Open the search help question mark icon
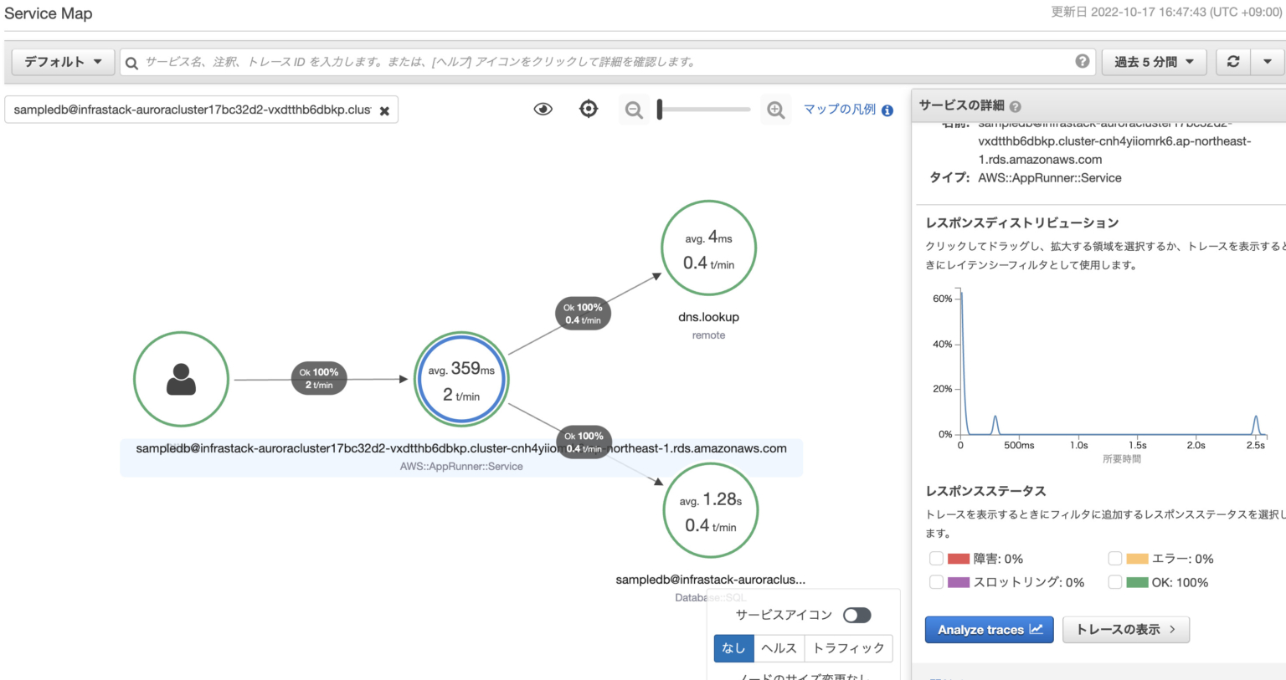1286x680 pixels. click(1082, 60)
